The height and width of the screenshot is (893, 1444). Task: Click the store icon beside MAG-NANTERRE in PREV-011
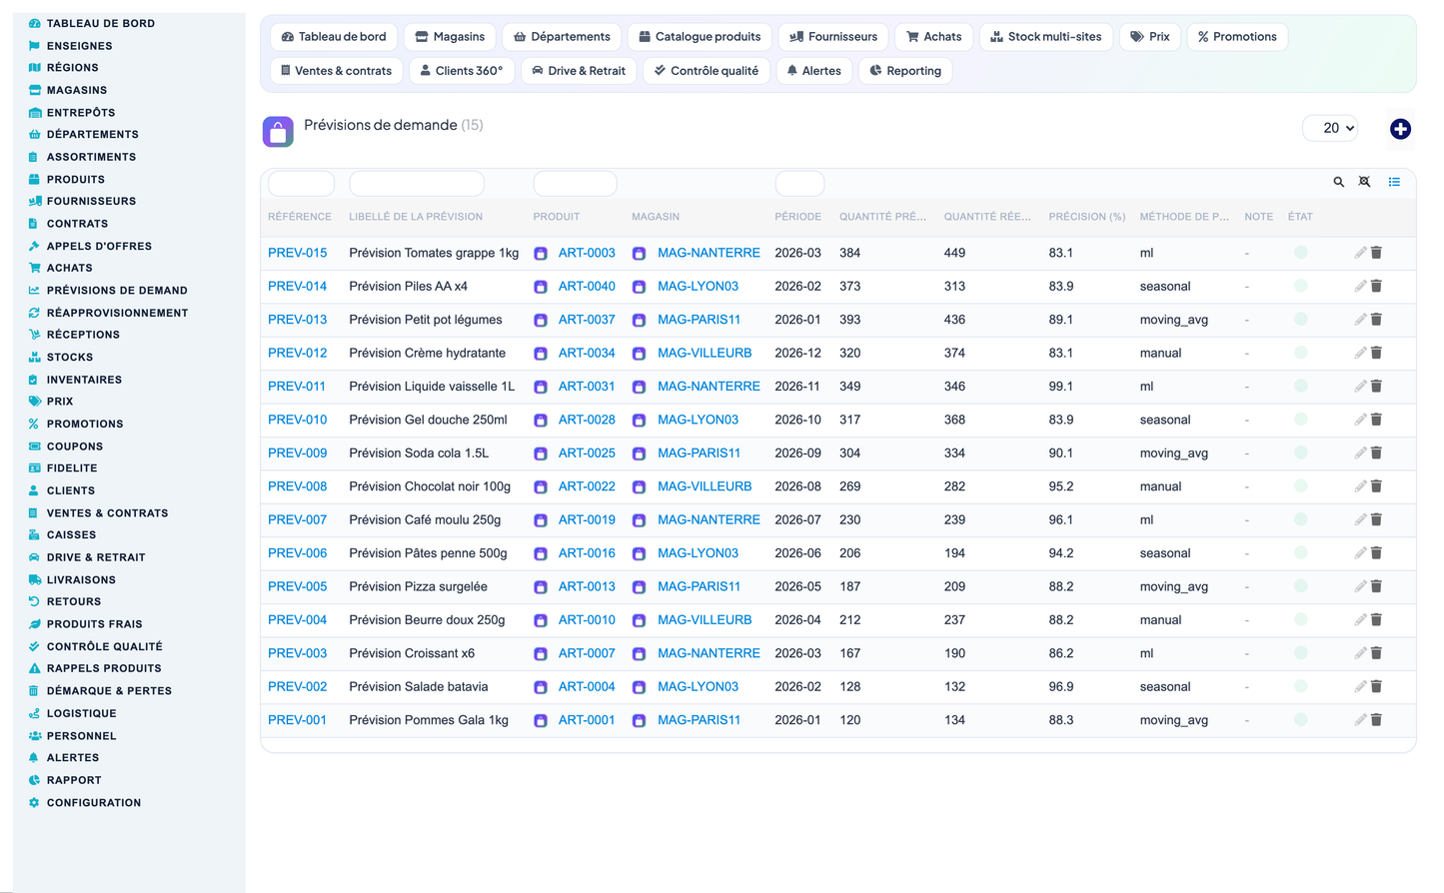click(640, 387)
